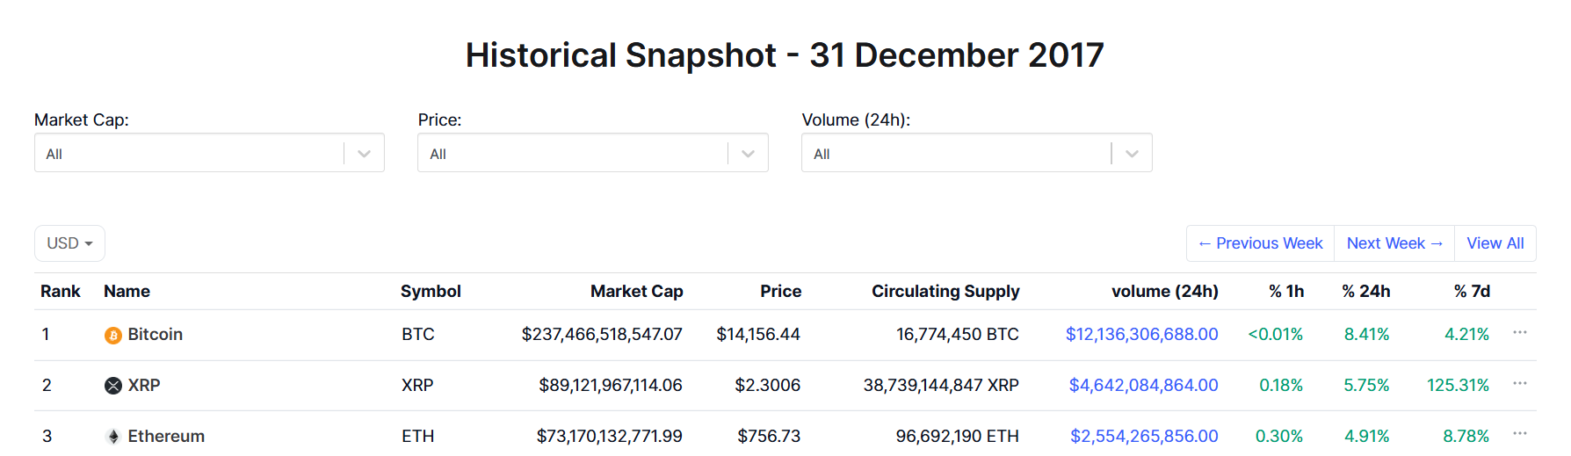Go to Previous Week snapshot

point(1260,243)
